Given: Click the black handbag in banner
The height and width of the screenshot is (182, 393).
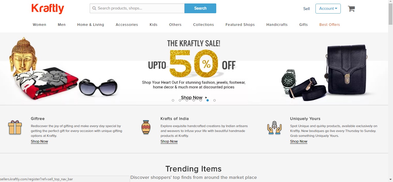Looking at the screenshot, I should (346, 70).
